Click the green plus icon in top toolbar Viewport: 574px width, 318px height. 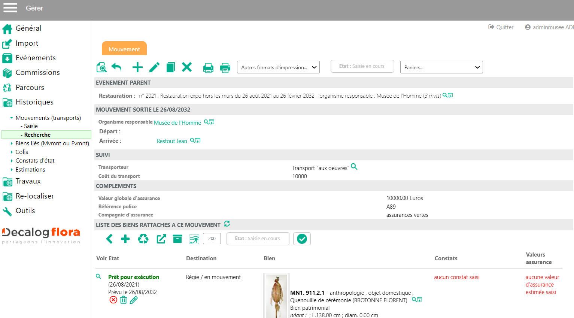(x=137, y=67)
